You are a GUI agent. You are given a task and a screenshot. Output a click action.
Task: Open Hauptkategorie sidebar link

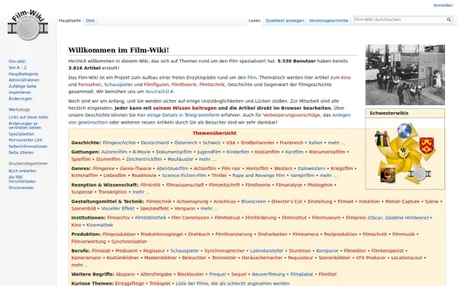(24, 74)
